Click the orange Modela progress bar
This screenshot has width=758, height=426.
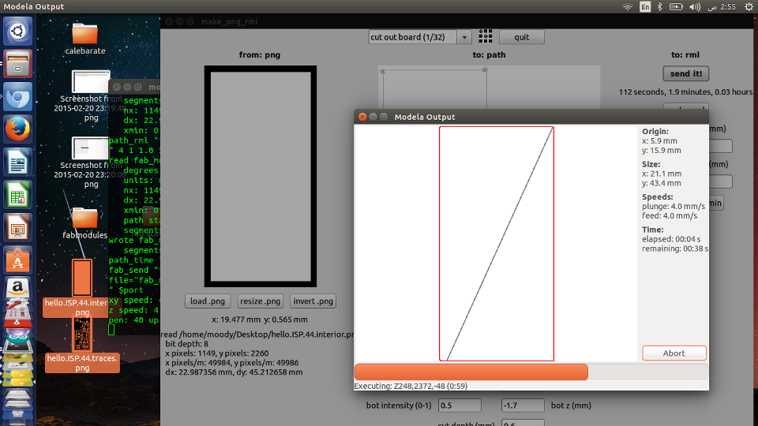point(471,372)
